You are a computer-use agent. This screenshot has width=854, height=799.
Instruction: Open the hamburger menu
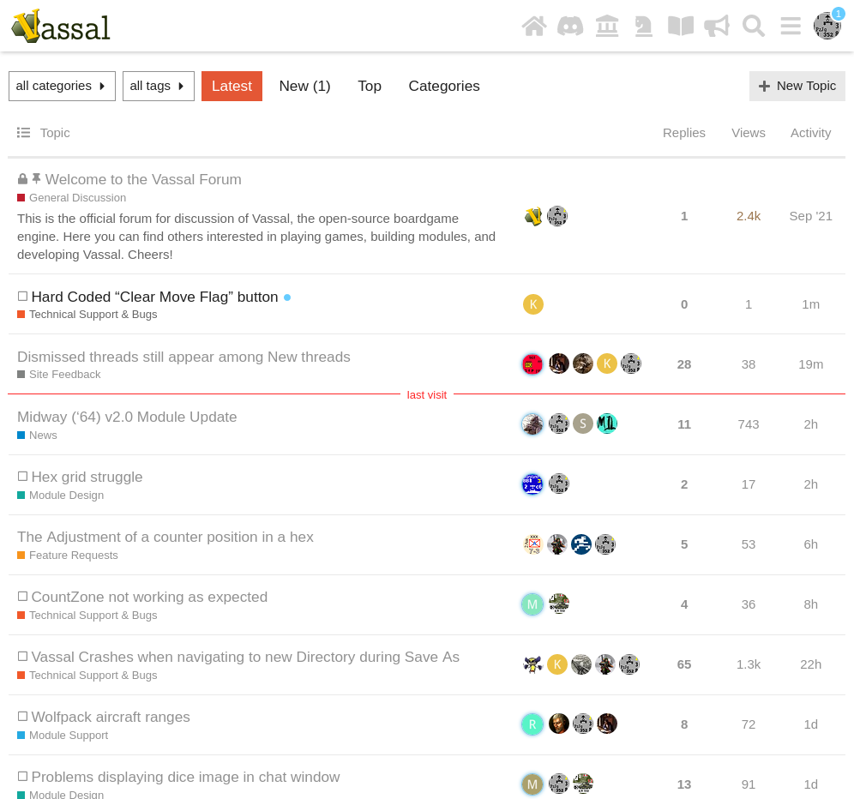click(x=791, y=26)
